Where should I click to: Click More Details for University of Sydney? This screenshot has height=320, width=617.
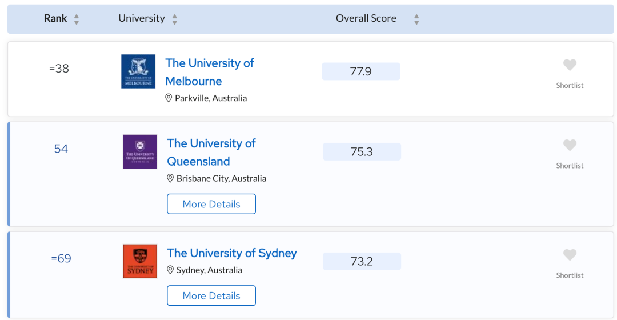[211, 295]
